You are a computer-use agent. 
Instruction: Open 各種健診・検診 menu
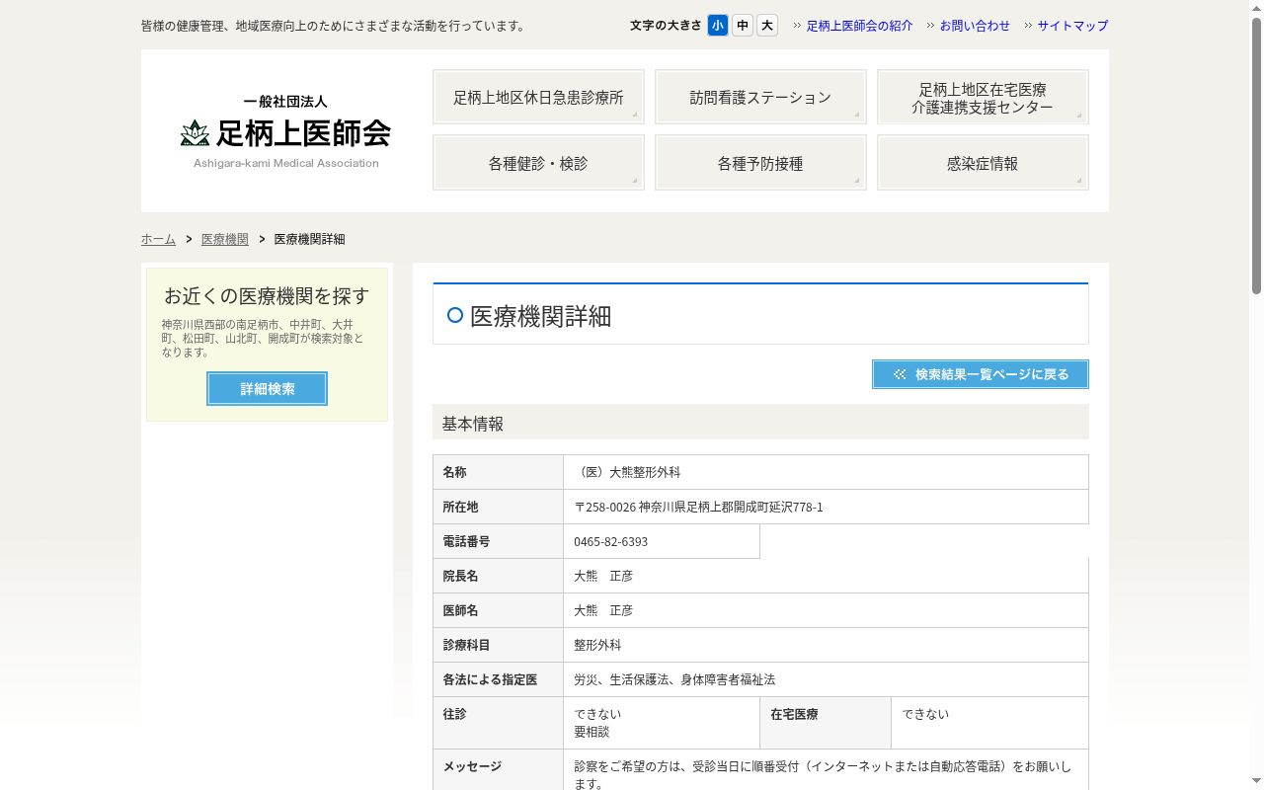click(538, 163)
